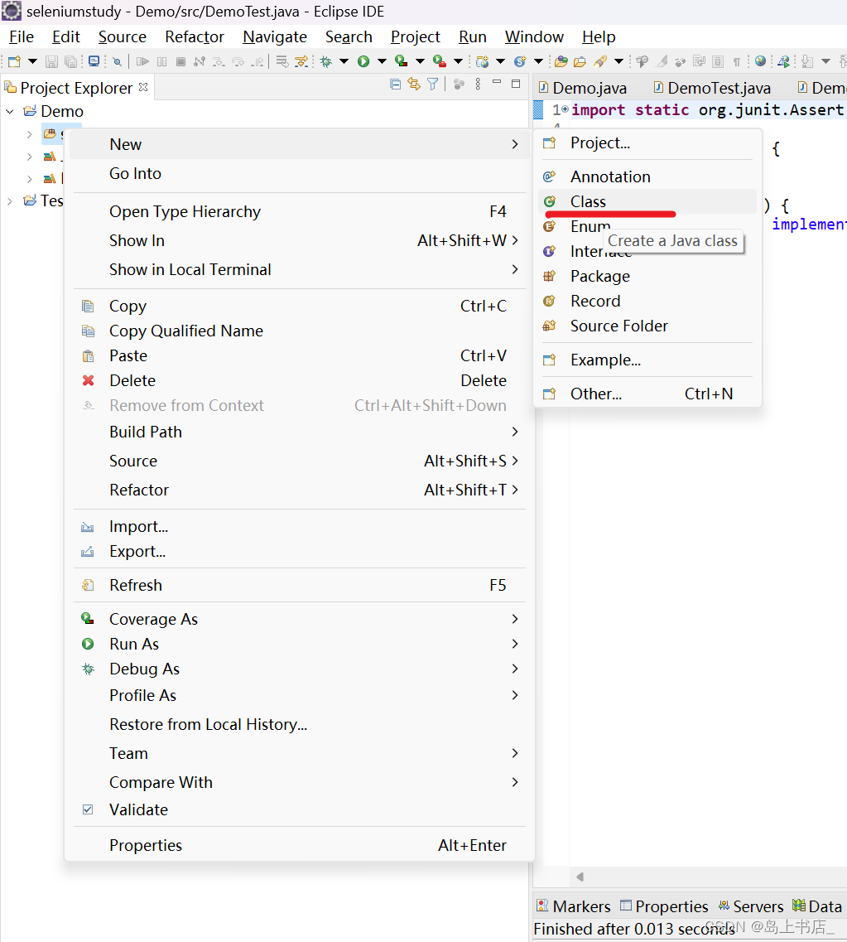Click Copy Qualified Name entry
Image resolution: width=847 pixels, height=942 pixels.
click(300, 331)
